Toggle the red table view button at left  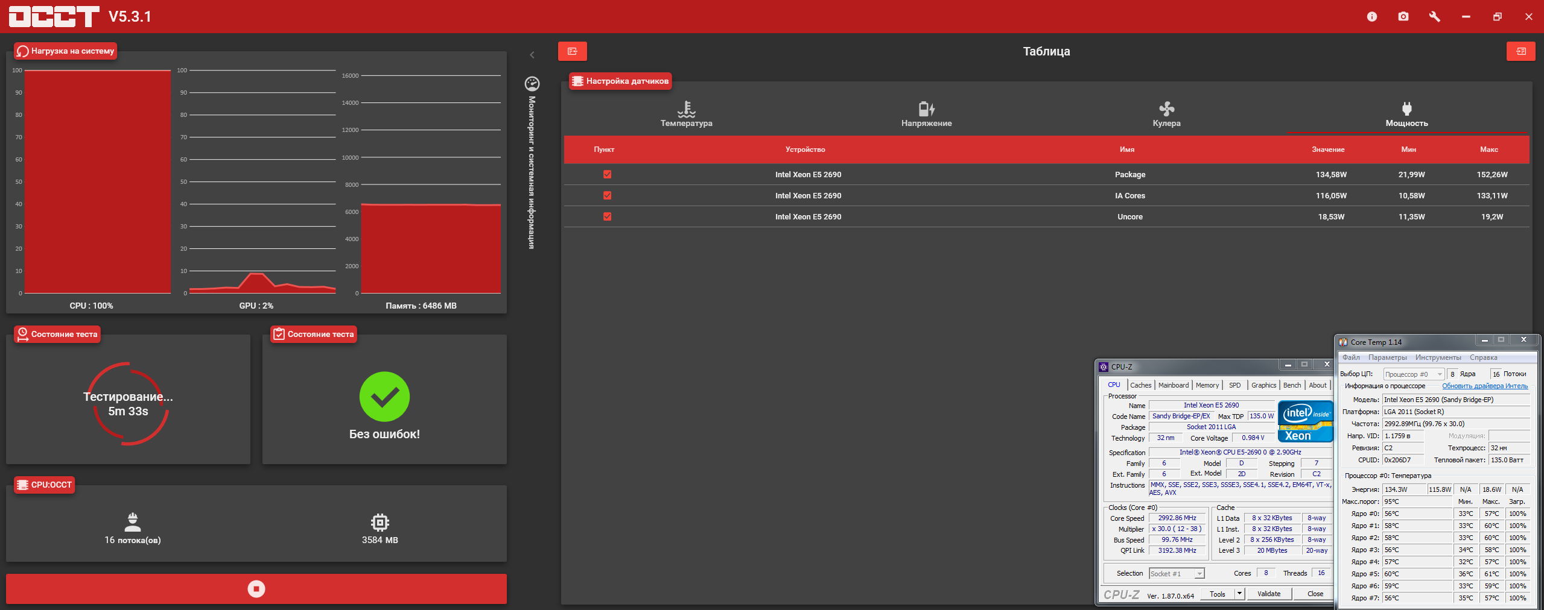pos(572,51)
